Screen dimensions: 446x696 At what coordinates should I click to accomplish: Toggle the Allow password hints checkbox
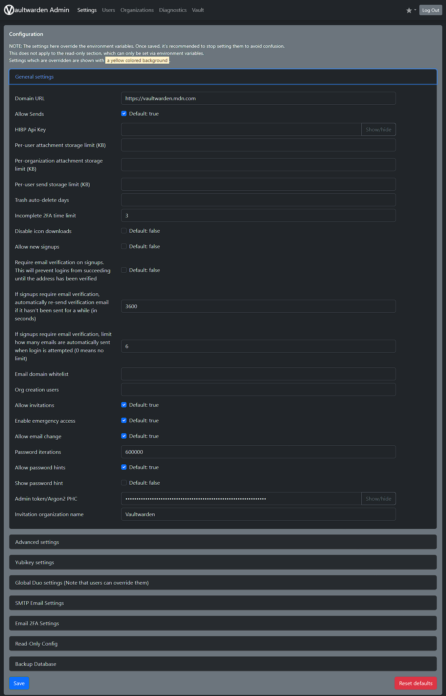[124, 467]
